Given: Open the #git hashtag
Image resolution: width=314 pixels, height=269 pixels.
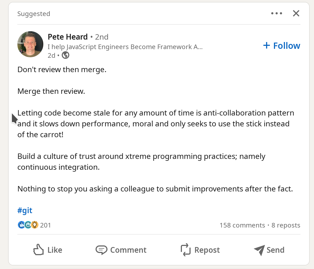Looking at the screenshot, I should coord(25,210).
